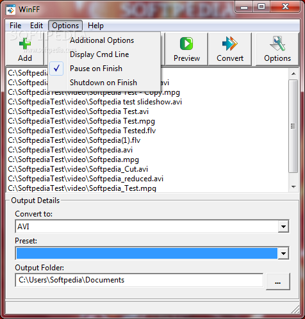Click the highlighted Preset combo box field
Viewport: 305px width, 319px height.
[147, 254]
